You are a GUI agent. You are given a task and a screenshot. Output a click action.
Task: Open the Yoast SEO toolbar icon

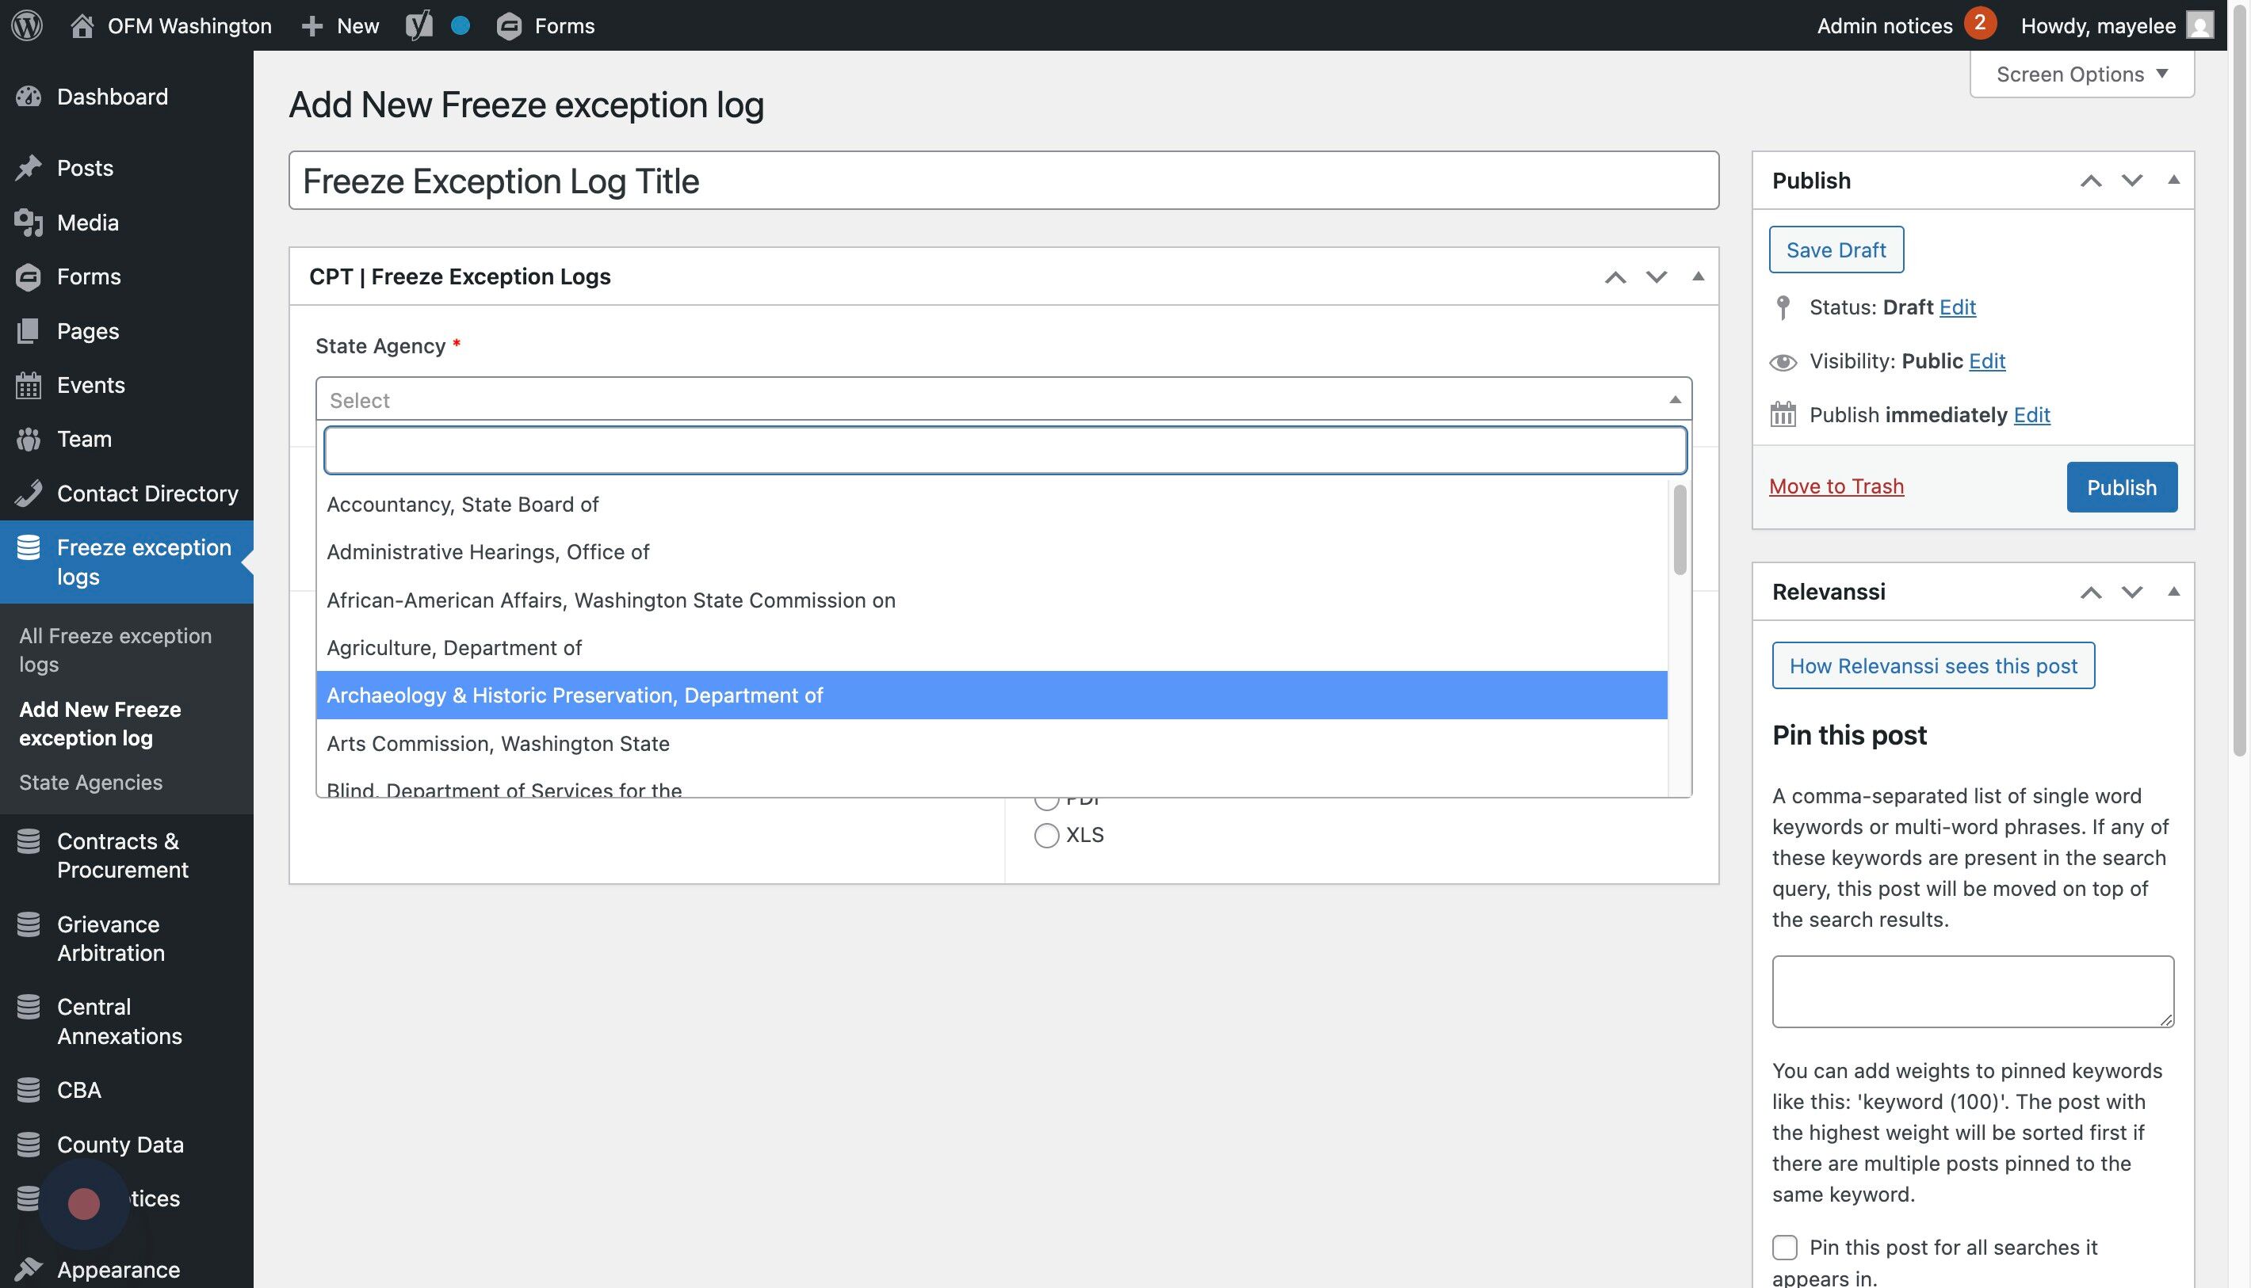coord(418,25)
